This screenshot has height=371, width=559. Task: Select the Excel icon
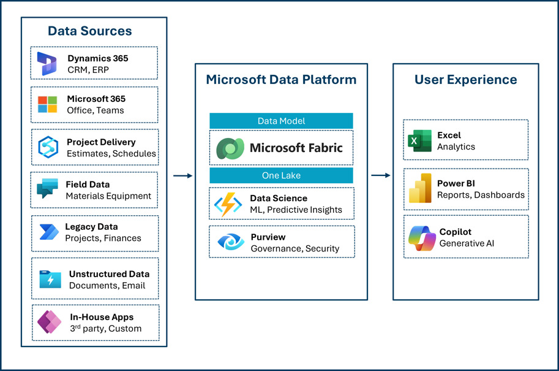420,140
